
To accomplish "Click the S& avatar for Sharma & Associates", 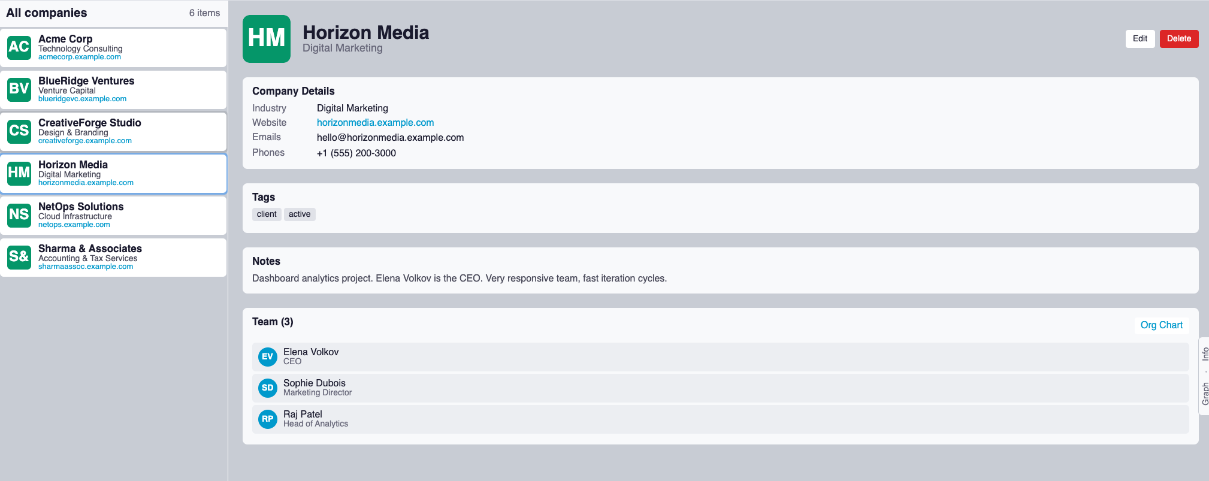I will [19, 257].
